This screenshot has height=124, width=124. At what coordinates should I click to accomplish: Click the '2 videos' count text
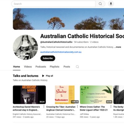(94, 42)
